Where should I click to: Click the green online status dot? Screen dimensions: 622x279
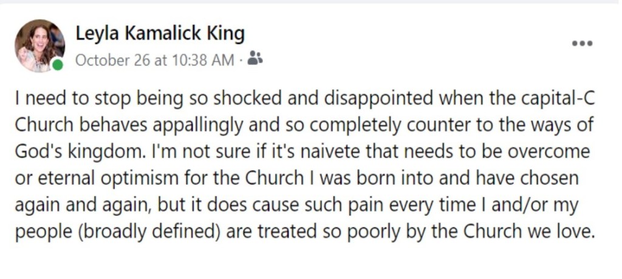tap(57, 64)
